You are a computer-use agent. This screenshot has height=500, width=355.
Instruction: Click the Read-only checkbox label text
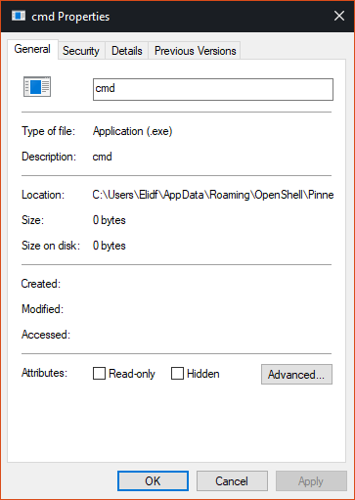(132, 374)
